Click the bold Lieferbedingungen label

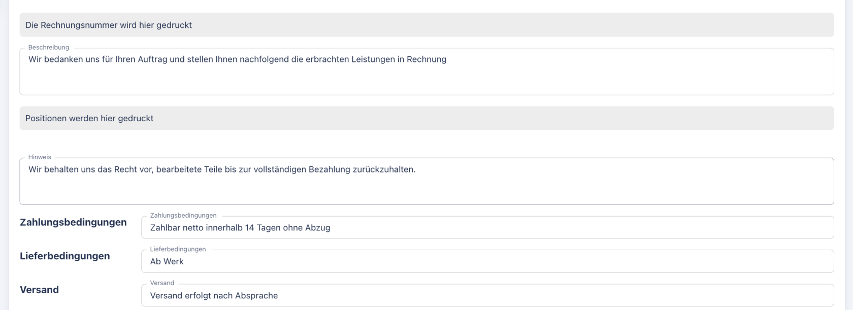click(65, 256)
